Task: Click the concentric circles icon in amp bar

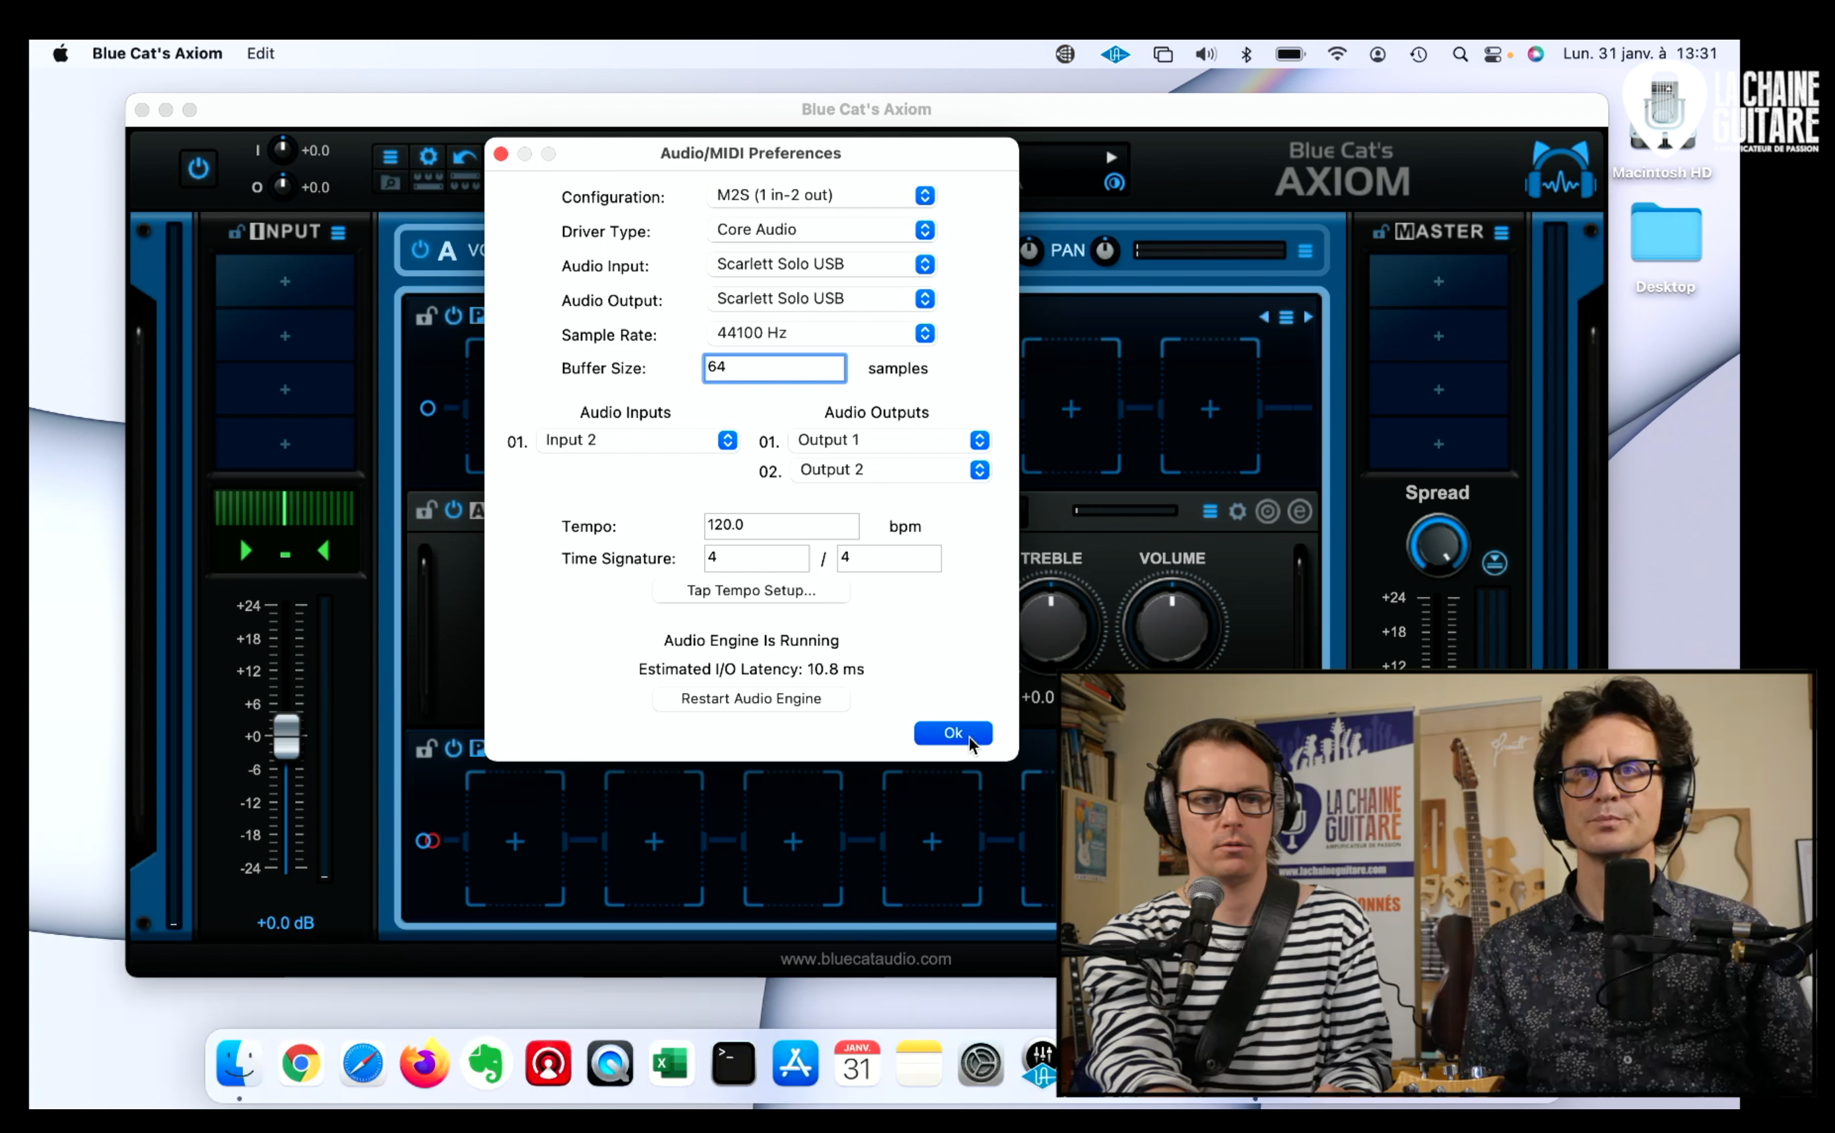Action: click(1267, 512)
